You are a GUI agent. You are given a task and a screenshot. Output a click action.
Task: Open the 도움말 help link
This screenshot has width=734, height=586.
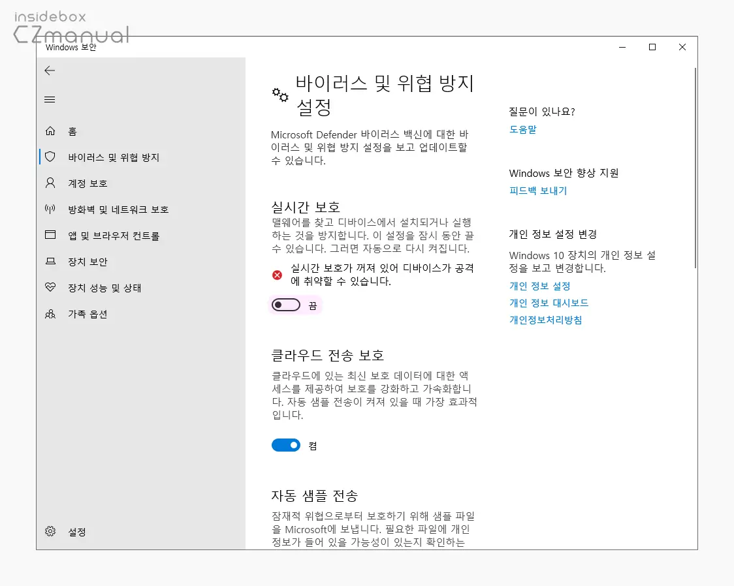[x=523, y=129]
